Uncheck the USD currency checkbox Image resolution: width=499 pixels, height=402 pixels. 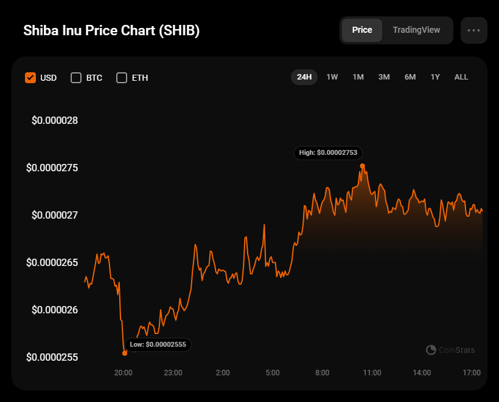(x=30, y=78)
